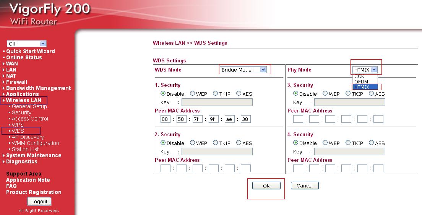
Task: Open the WDS Mode dropdown
Action: coord(243,70)
